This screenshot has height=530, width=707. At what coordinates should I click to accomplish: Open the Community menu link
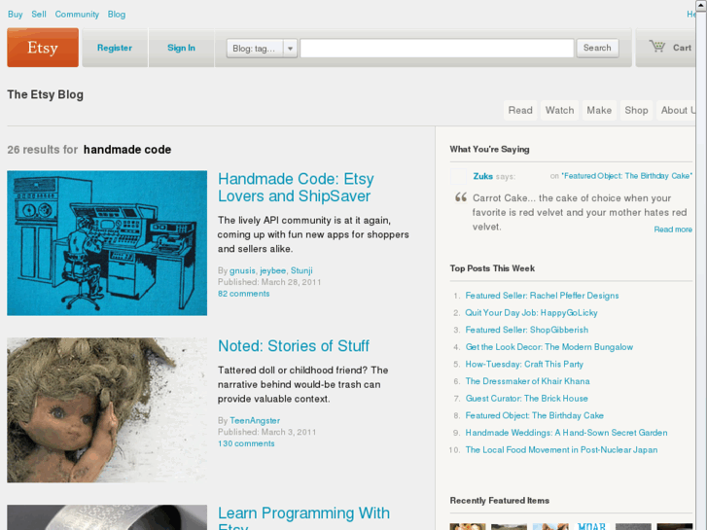click(77, 15)
